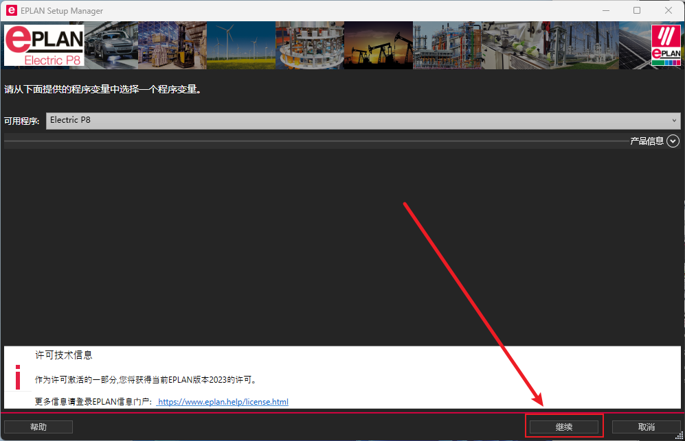This screenshot has height=441, width=685.
Task: Click the wind turbine banner image
Action: [x=241, y=45]
